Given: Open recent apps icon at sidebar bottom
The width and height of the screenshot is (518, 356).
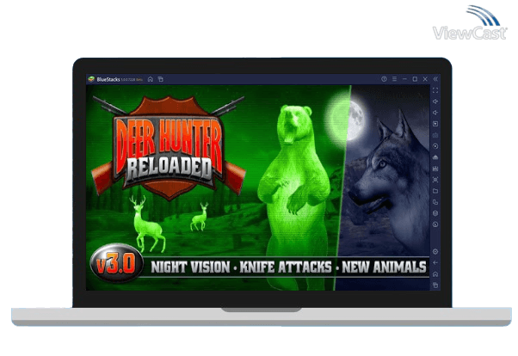Looking at the screenshot, I should (x=435, y=285).
